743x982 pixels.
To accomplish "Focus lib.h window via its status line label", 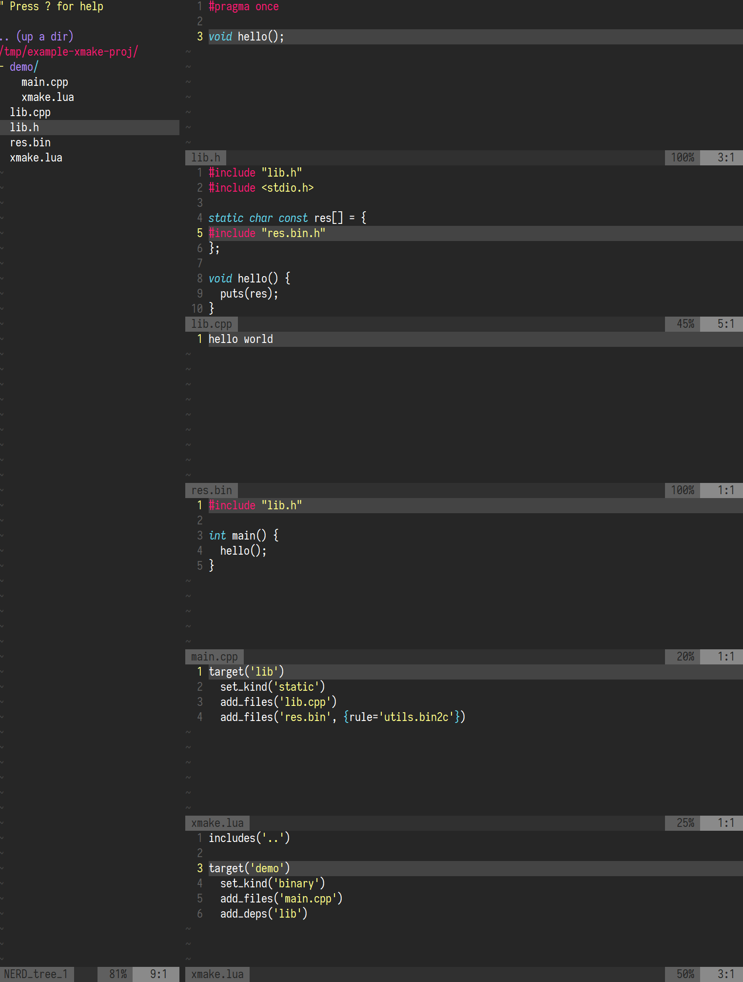I will (206, 158).
